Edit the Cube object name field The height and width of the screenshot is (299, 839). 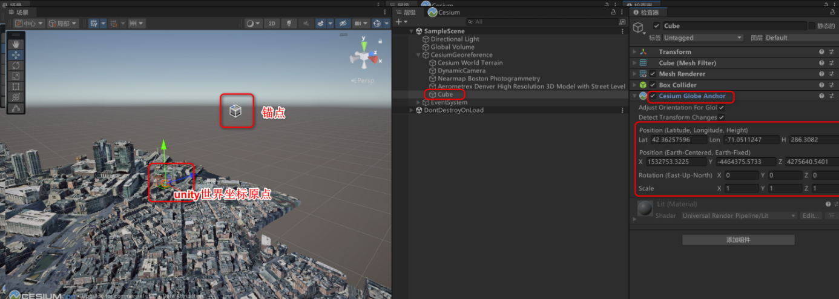734,26
